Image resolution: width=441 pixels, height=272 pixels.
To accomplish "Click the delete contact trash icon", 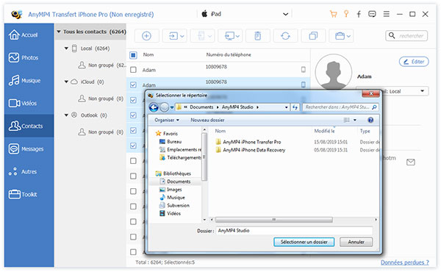I will (x=258, y=36).
